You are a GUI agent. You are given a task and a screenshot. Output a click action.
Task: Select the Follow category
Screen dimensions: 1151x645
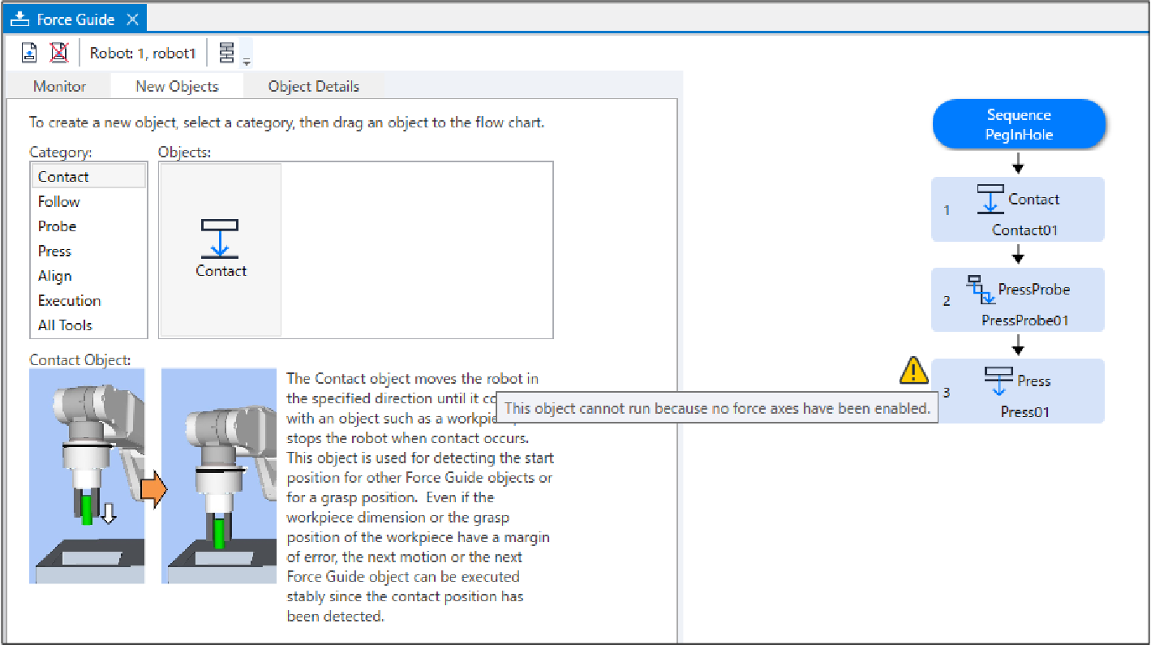tap(59, 201)
